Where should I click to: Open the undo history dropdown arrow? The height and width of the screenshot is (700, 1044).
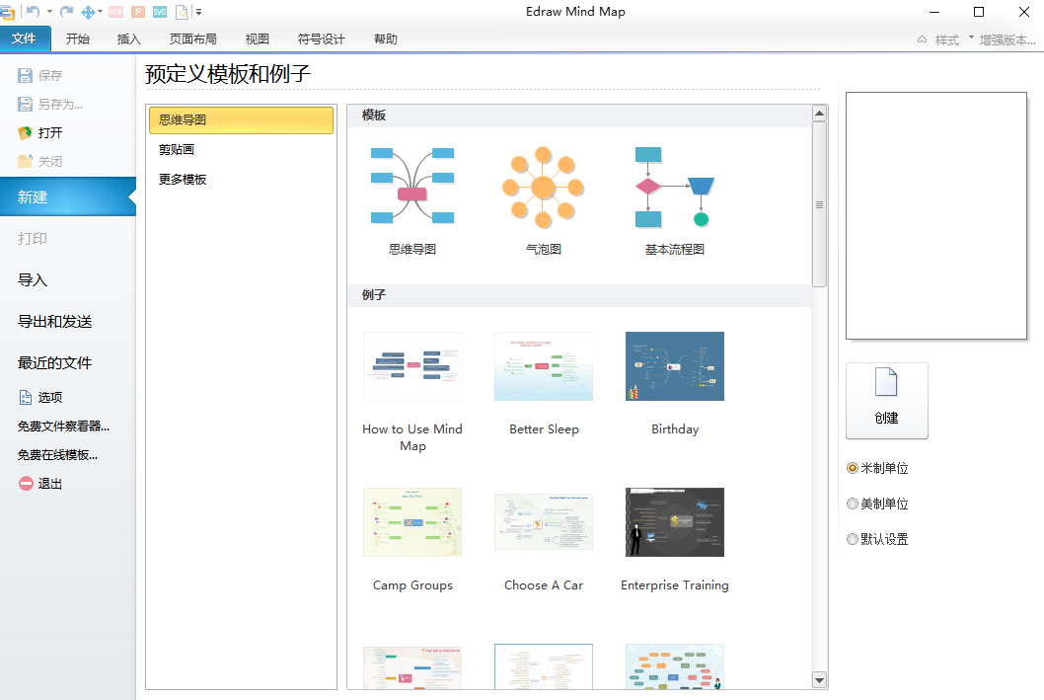pos(49,12)
